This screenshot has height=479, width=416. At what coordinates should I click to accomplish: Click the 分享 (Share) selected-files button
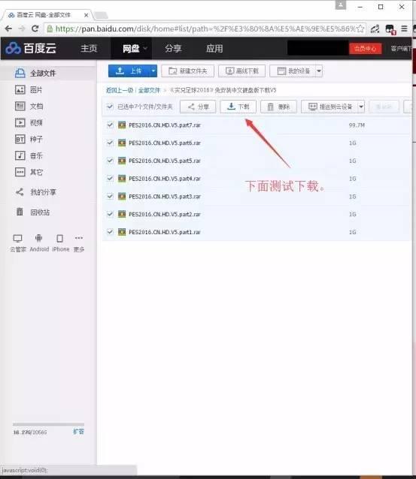coord(198,107)
